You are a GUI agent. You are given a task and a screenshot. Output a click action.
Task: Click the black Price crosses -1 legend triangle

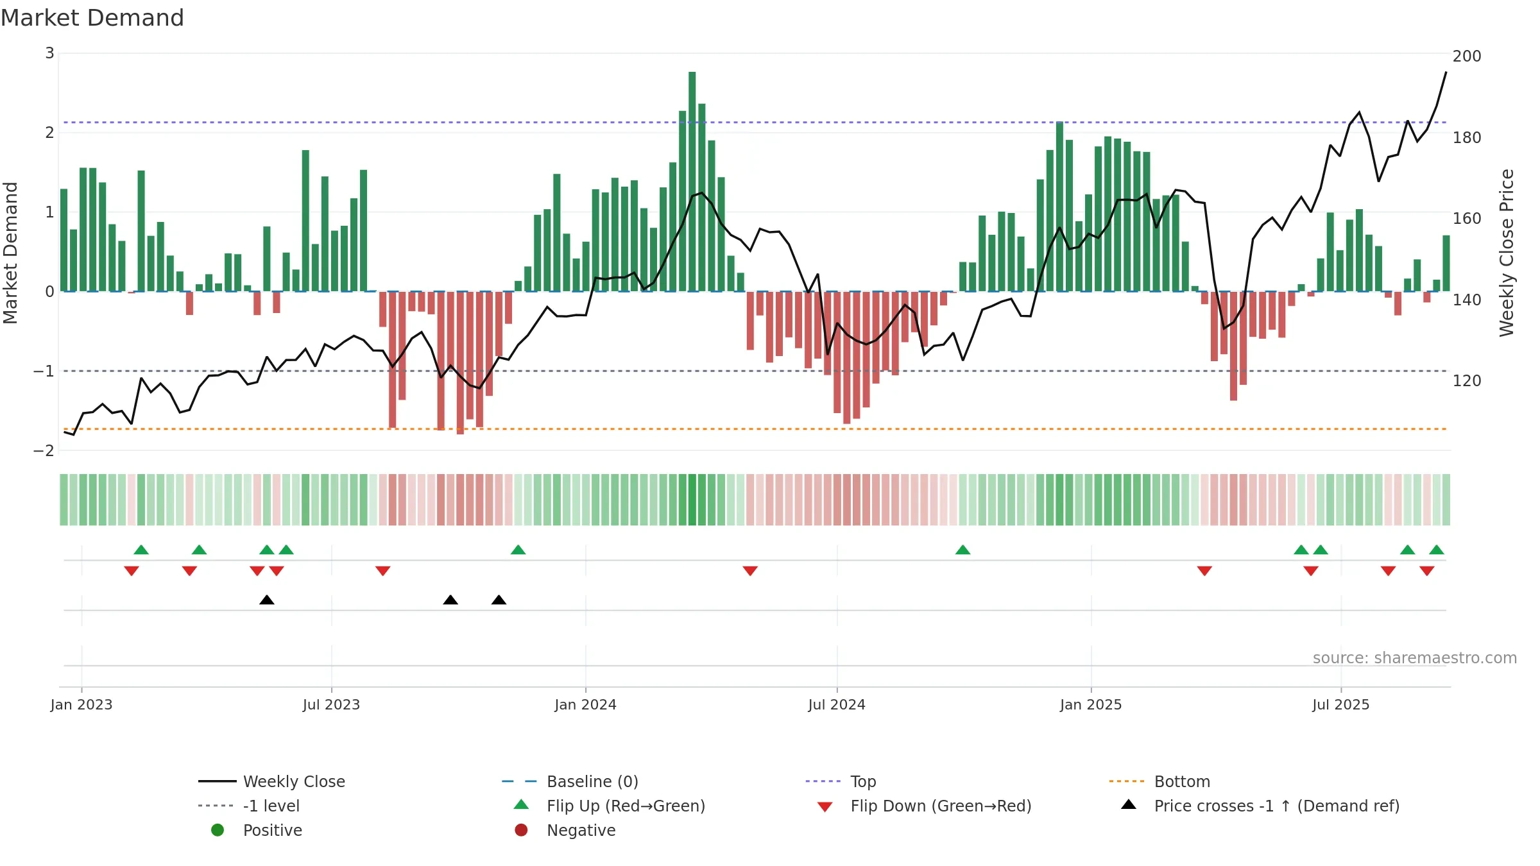coord(1129,804)
